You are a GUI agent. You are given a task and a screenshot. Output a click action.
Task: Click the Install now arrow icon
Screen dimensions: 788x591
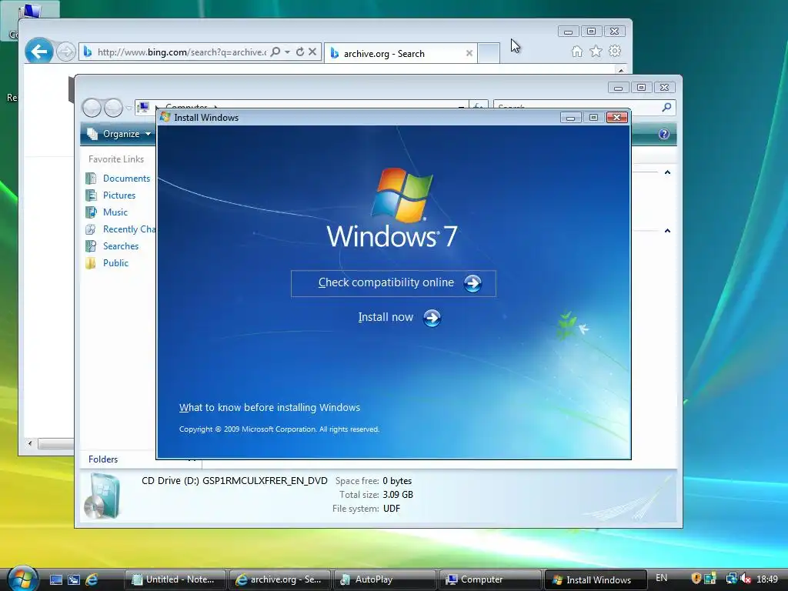click(x=432, y=318)
